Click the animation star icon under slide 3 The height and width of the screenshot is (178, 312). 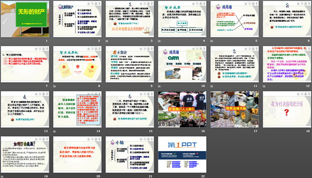(x=107, y=41)
